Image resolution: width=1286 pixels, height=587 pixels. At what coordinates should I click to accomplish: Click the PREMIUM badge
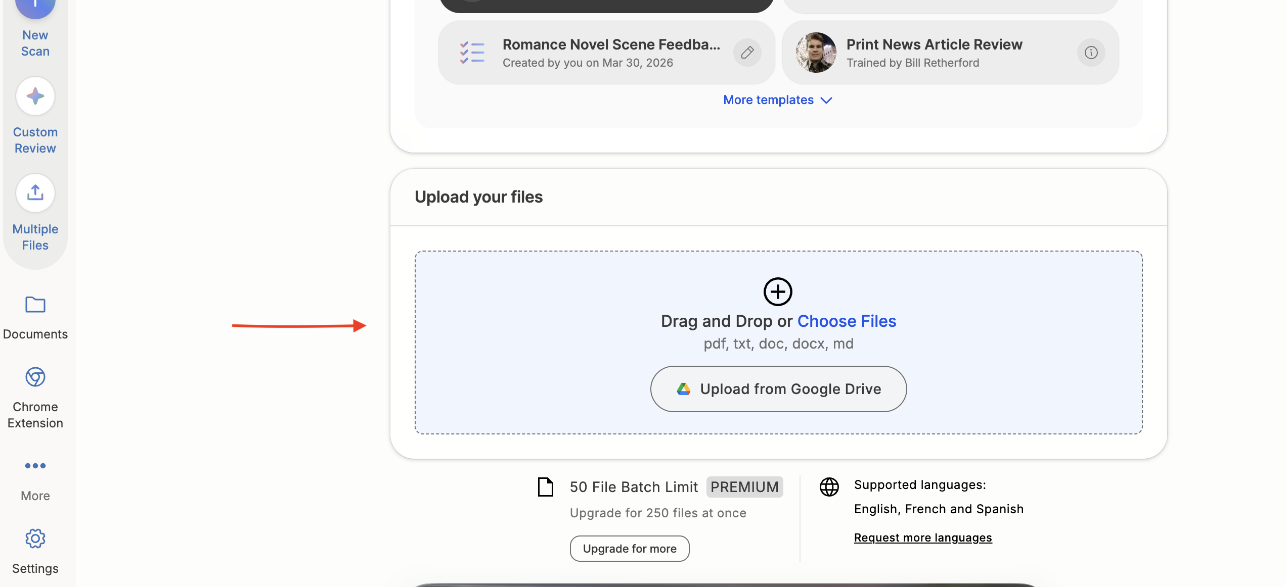744,487
